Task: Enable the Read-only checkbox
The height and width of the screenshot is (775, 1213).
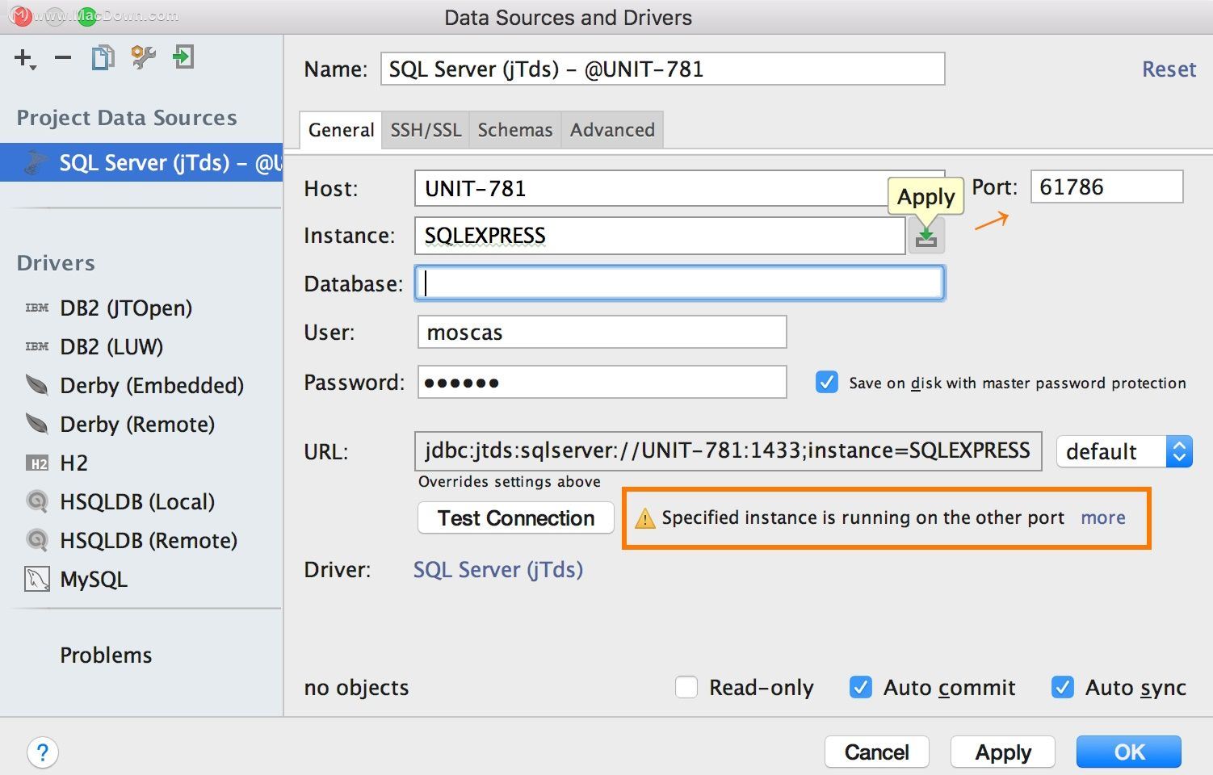Action: pyautogui.click(x=686, y=687)
